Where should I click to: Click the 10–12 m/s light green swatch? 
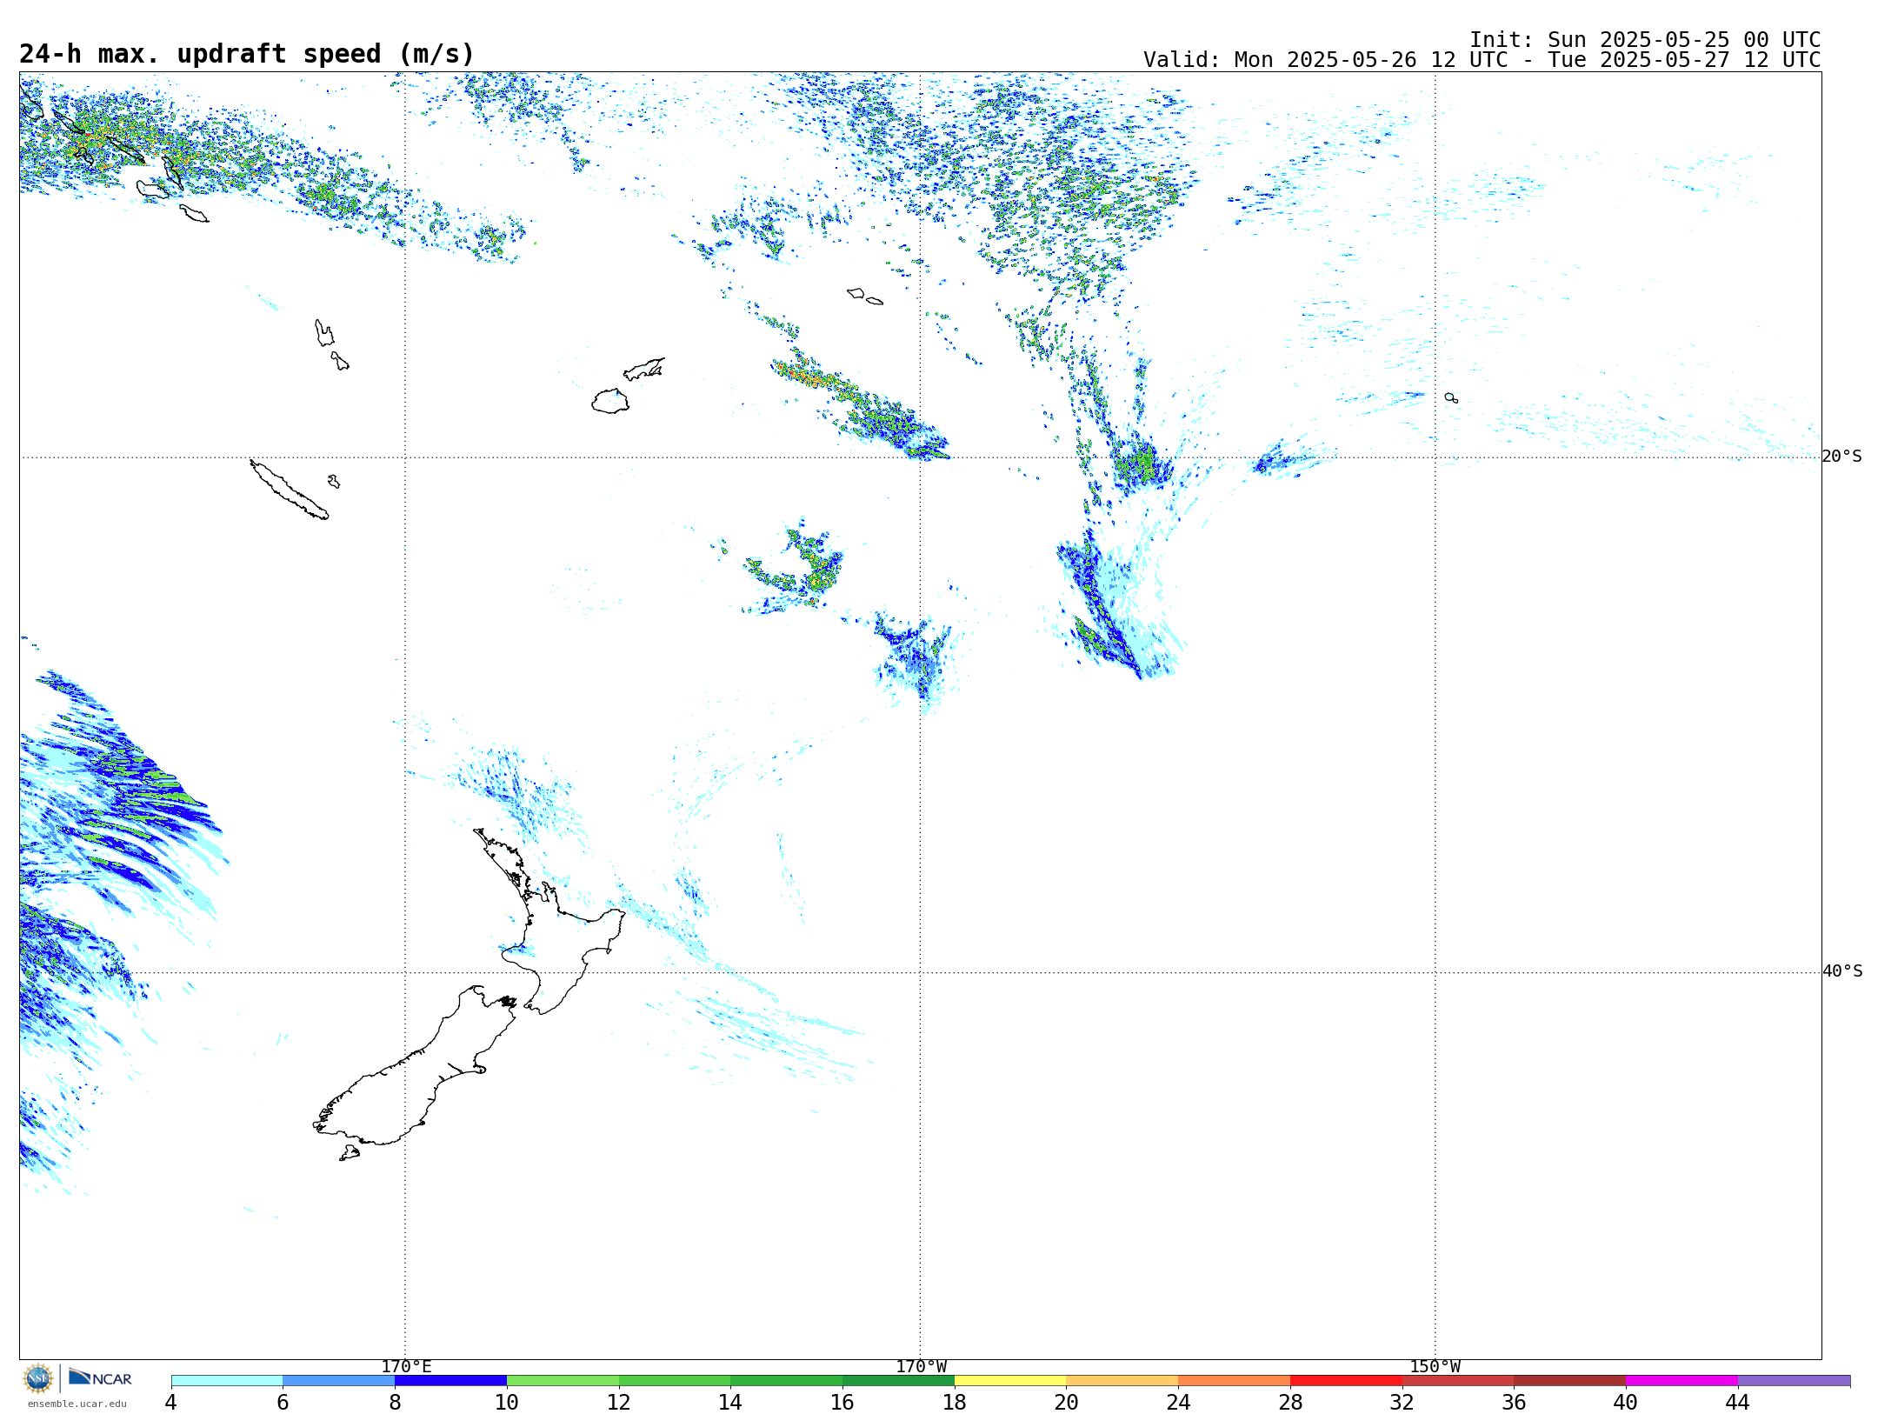(x=563, y=1381)
